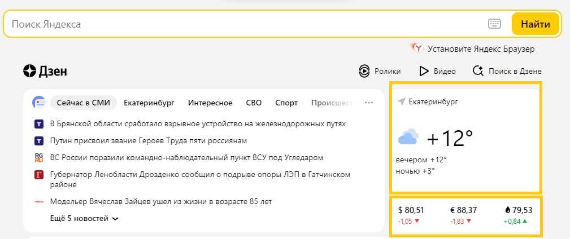Click the Поиск в Дзене magnifier icon
570x239 pixels.
click(478, 71)
